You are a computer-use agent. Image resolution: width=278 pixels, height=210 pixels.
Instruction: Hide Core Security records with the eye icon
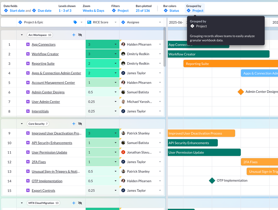[80, 123]
